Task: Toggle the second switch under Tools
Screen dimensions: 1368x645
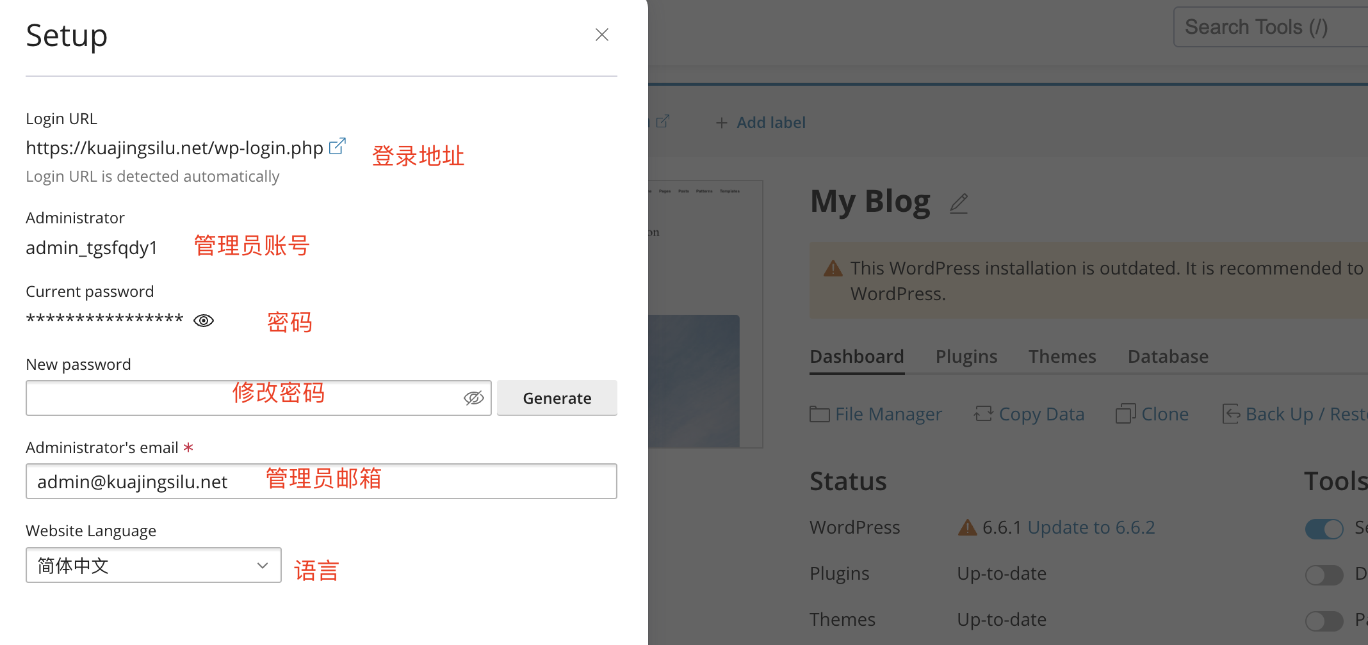Action: [1324, 575]
